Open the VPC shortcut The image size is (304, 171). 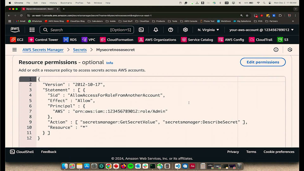(x=88, y=40)
